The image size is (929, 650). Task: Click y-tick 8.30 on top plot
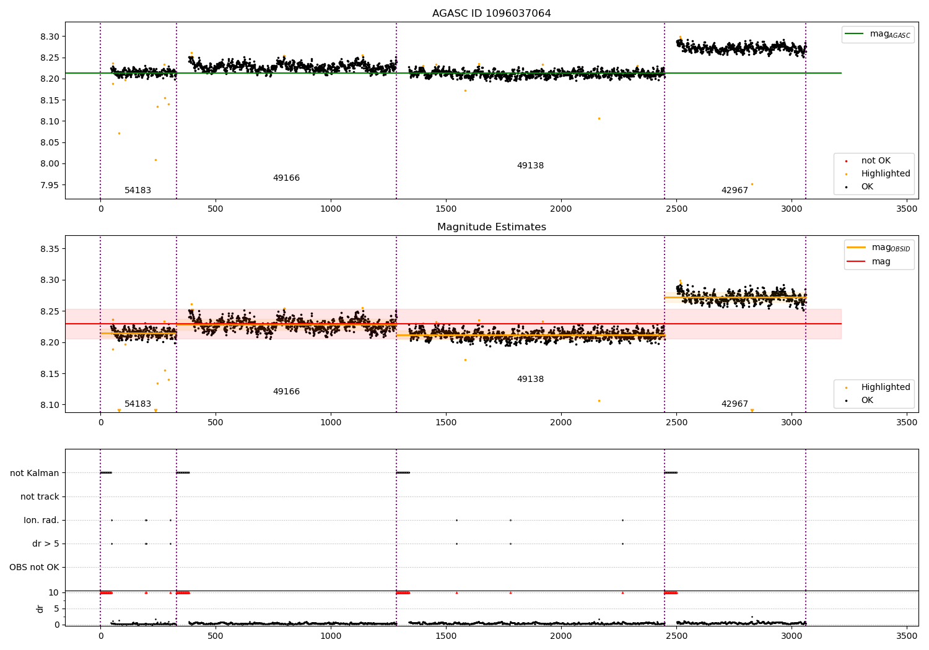[x=49, y=37]
